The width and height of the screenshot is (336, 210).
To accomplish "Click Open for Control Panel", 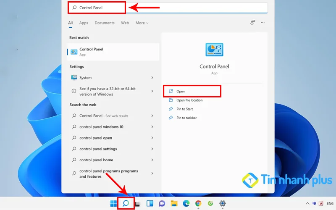I will (181, 91).
